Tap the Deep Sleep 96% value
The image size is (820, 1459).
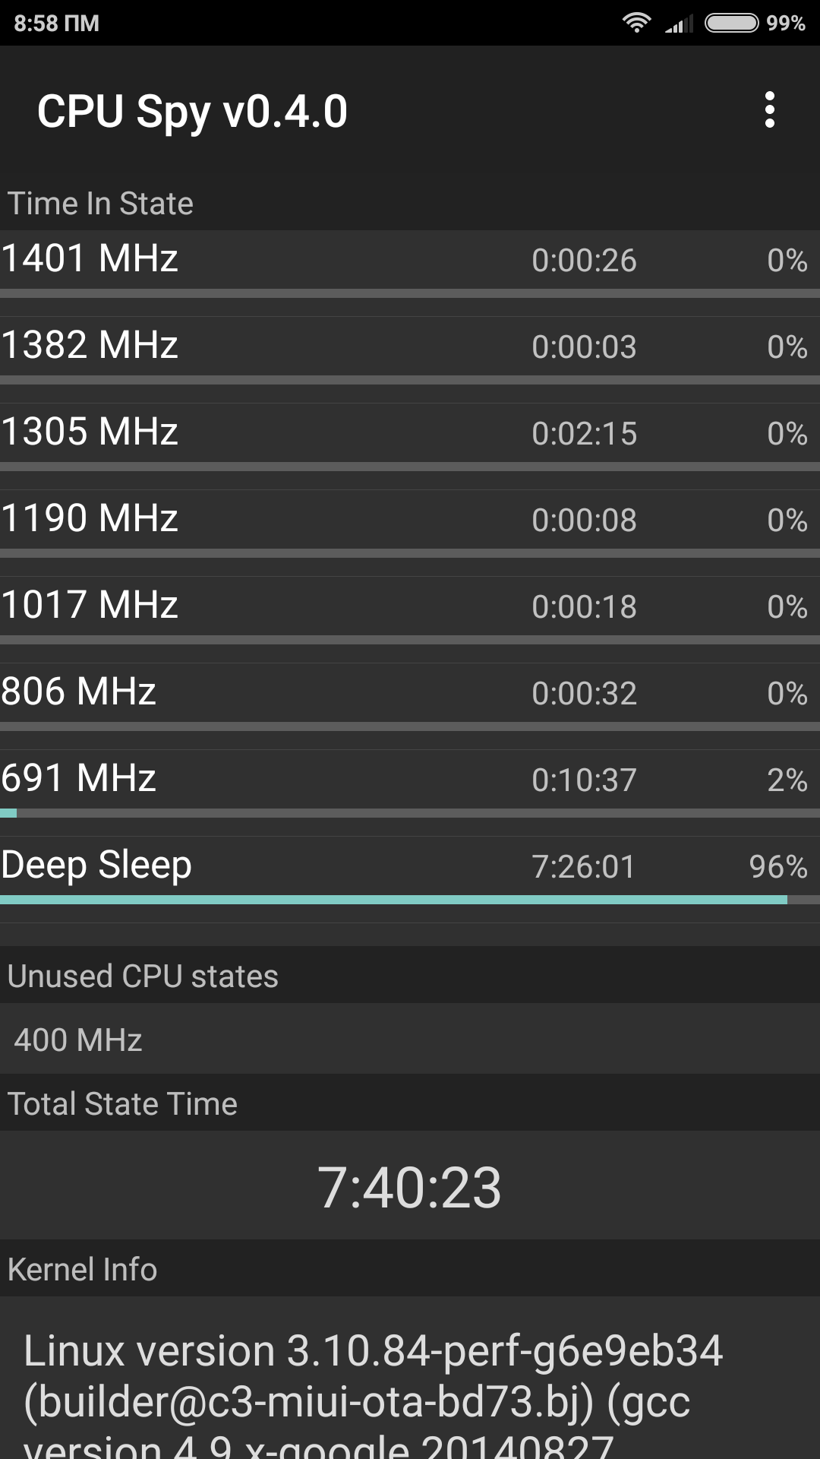click(777, 867)
